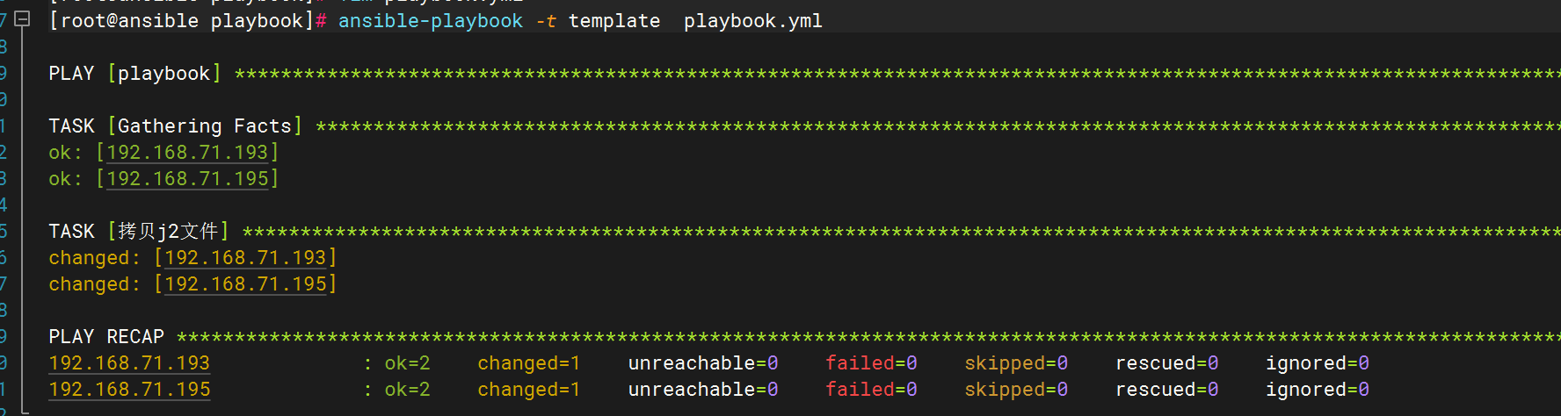This screenshot has height=416, width=1561.
Task: Click unreachable=0 for host 192.168.71.193
Action: pos(703,363)
